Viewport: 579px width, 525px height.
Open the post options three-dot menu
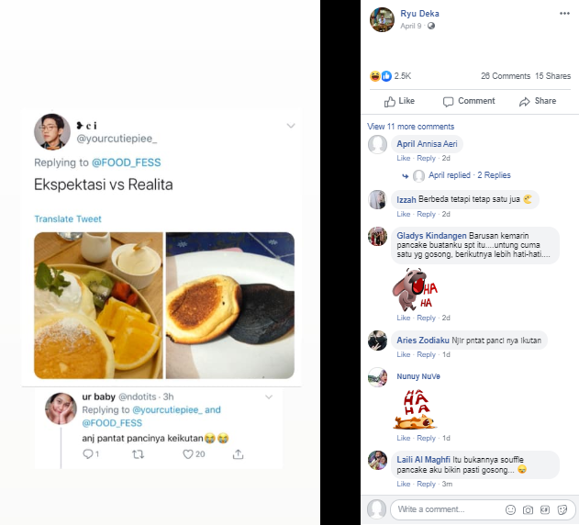[x=564, y=14]
